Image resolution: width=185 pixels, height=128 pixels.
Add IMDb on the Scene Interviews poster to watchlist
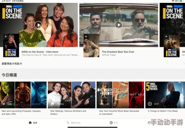point(6,37)
